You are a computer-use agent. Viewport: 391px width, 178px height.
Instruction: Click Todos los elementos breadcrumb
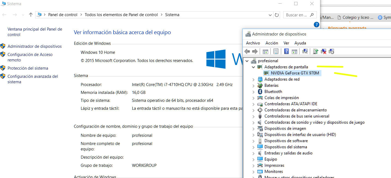pyautogui.click(x=121, y=15)
